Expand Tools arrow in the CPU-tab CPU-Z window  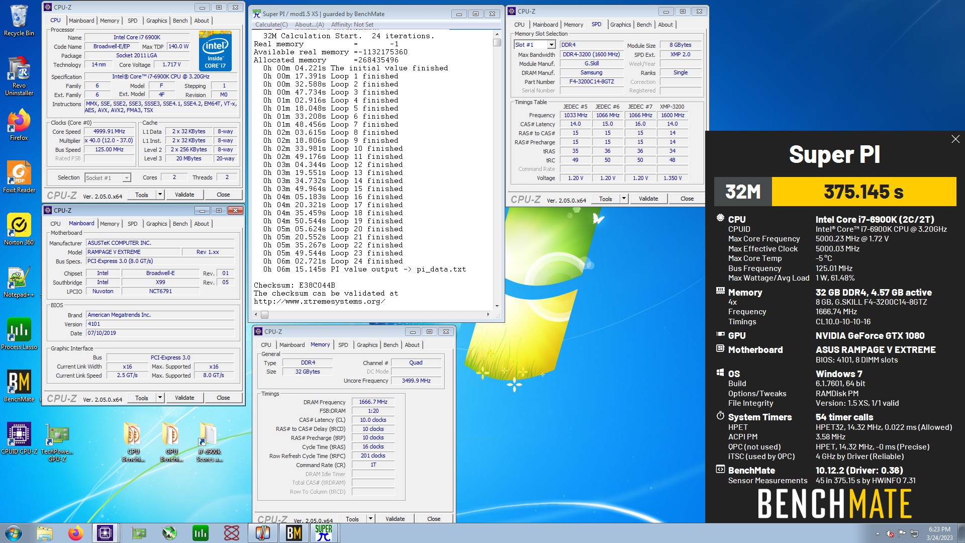click(x=160, y=195)
